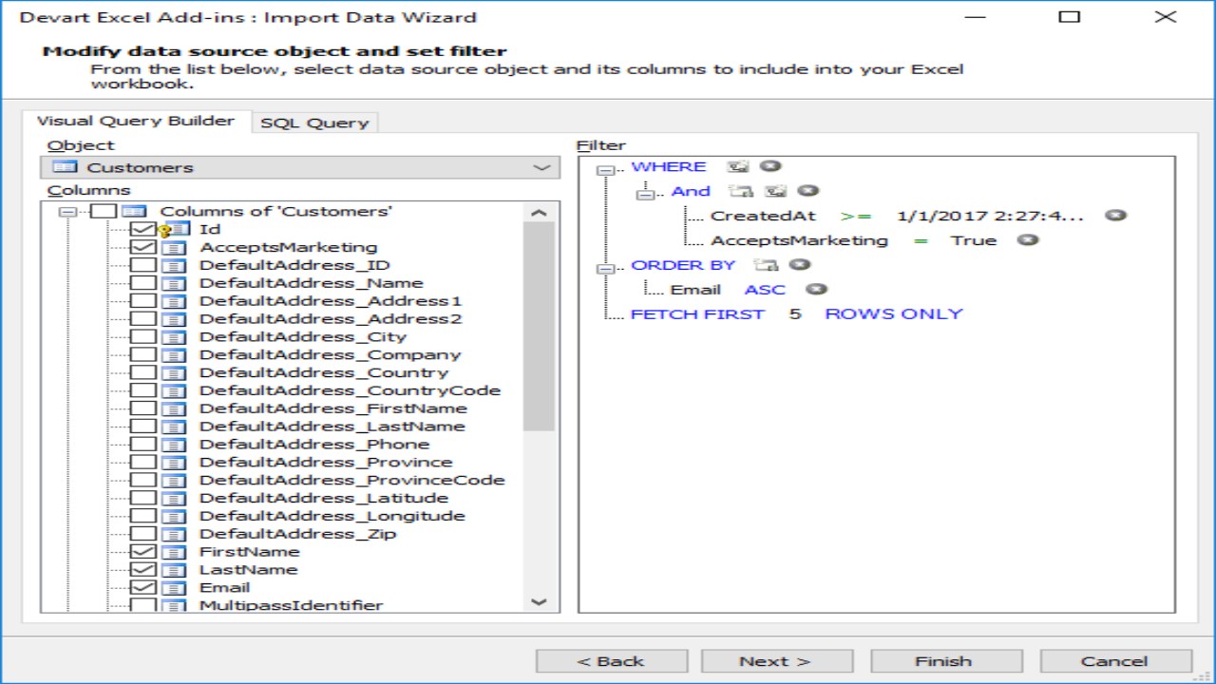Go to the previous step with Back
Viewport: 1216px width, 684px height.
point(611,661)
